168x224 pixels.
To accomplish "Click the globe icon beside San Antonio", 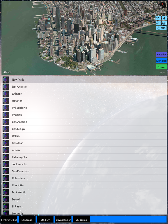I will tap(6, 122).
